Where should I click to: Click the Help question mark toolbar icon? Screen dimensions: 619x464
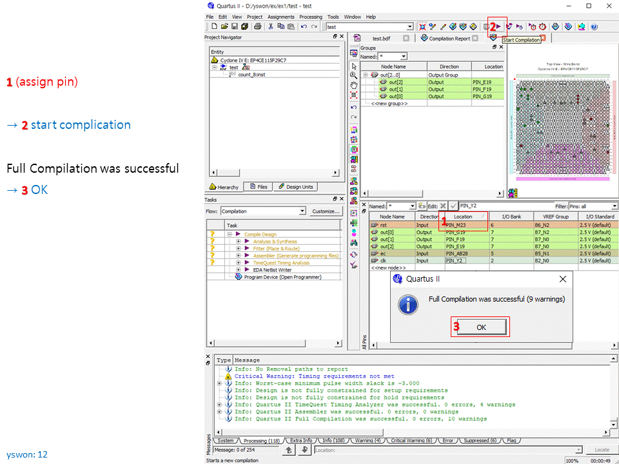coord(594,26)
